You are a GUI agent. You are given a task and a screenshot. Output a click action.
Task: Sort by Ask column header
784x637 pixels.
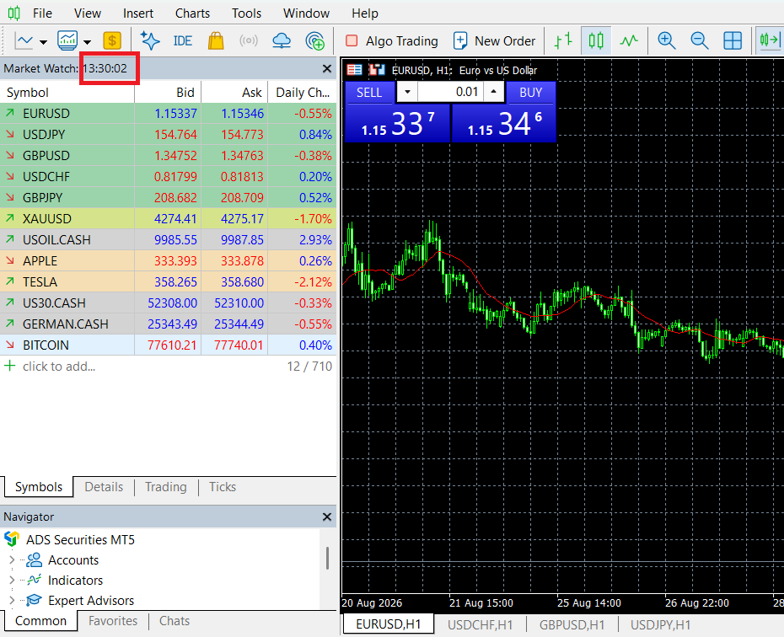[x=234, y=93]
